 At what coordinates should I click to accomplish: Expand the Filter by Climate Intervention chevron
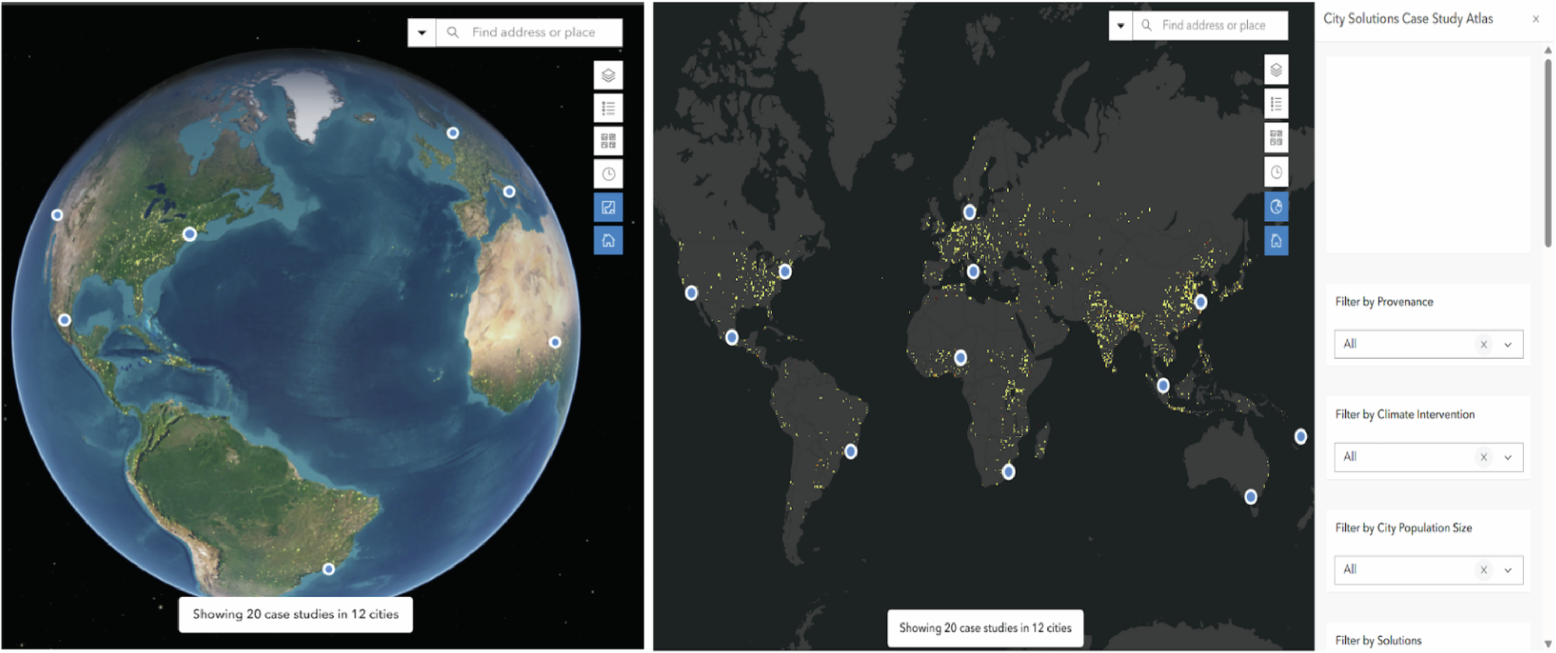pyautogui.click(x=1508, y=458)
